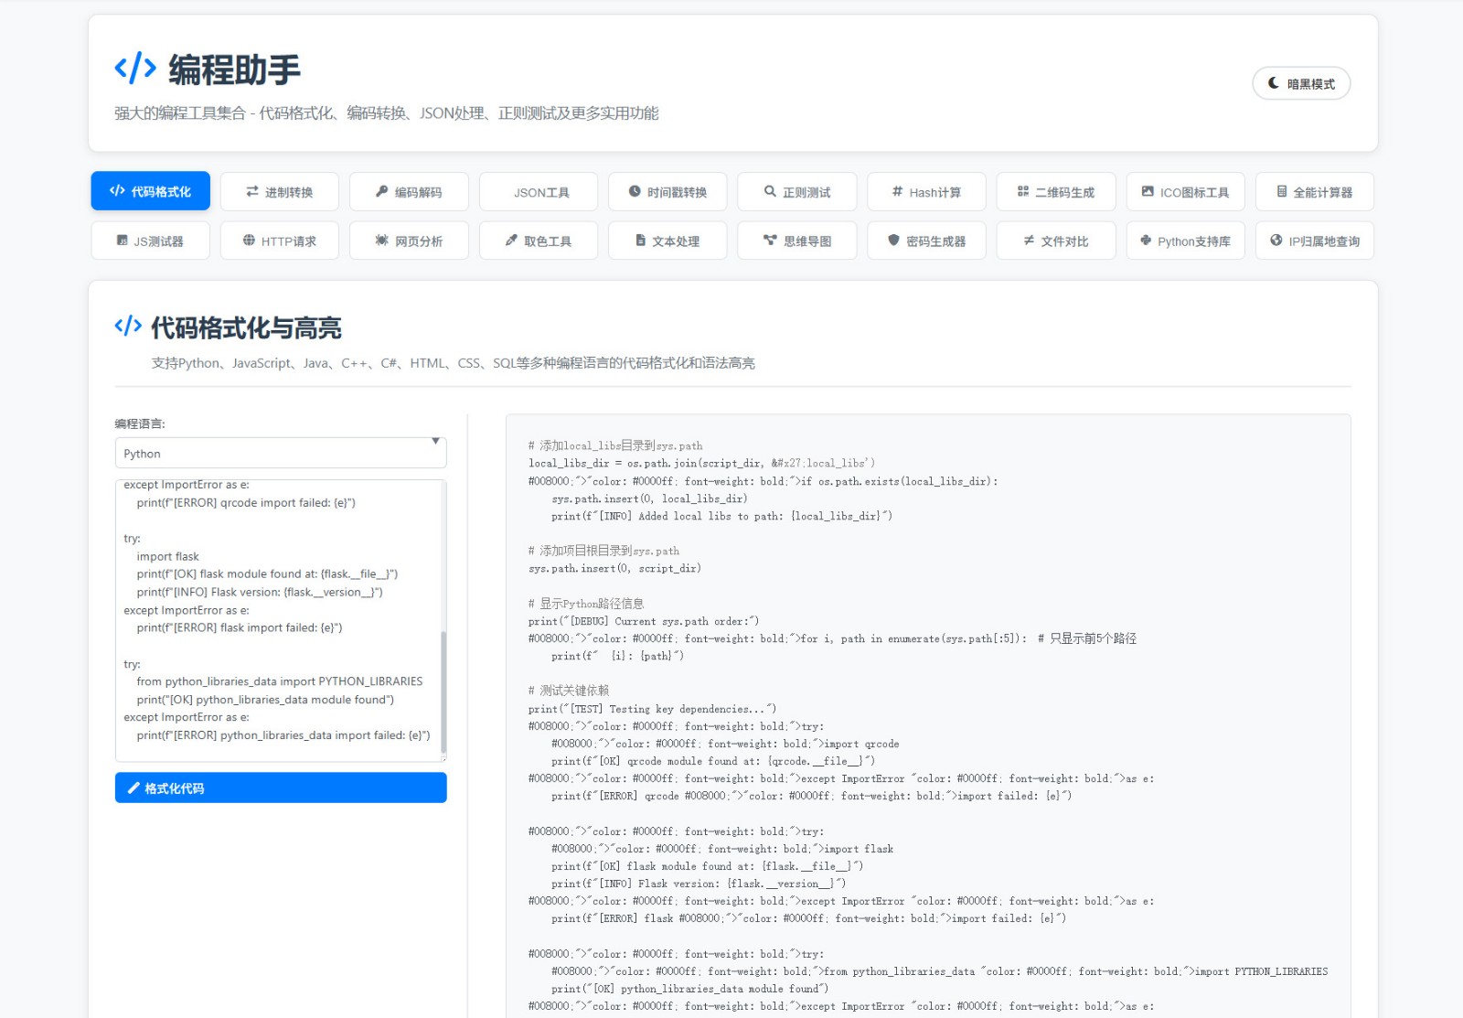
Task: Click the image icon for ICO图标工具
Action: pyautogui.click(x=1148, y=191)
